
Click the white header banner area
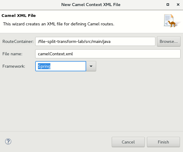[x=137, y=18]
